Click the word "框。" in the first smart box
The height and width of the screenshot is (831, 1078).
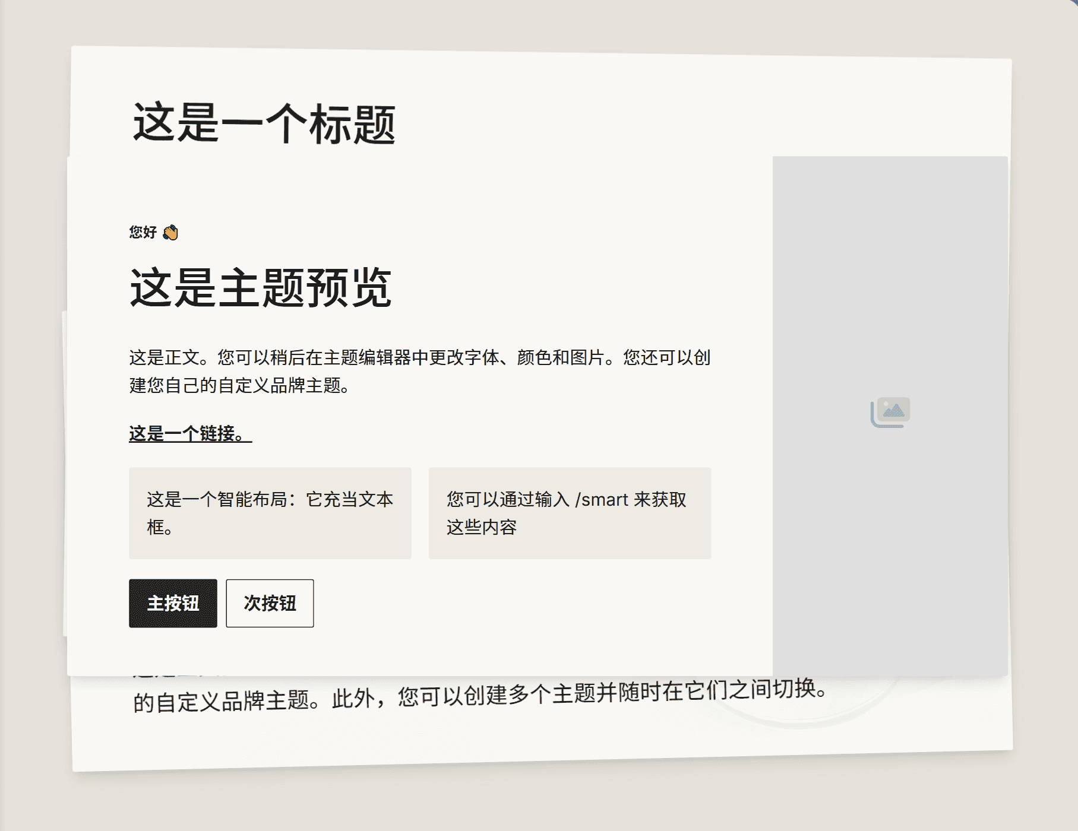pos(160,527)
